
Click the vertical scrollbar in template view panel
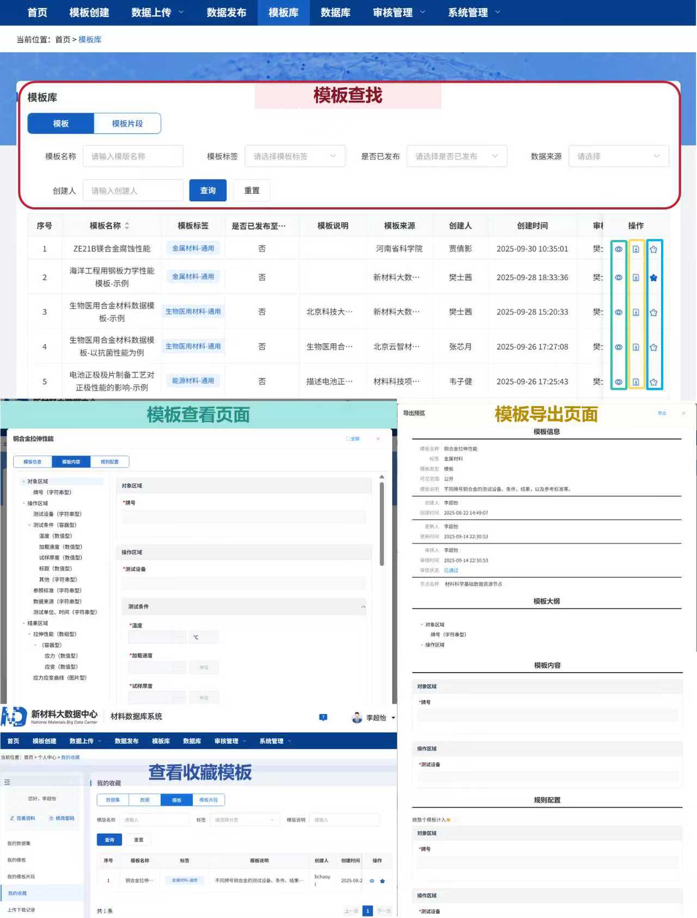point(382,522)
